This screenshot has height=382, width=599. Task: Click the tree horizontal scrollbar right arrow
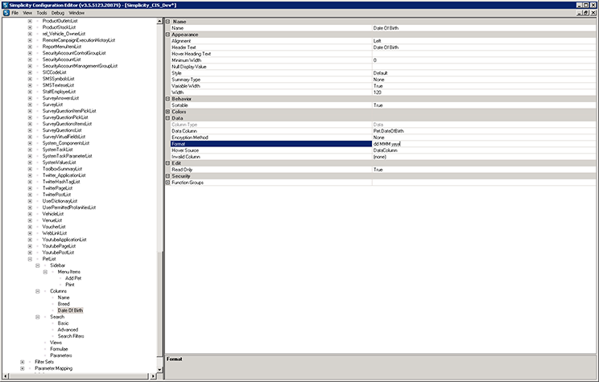tap(153, 376)
